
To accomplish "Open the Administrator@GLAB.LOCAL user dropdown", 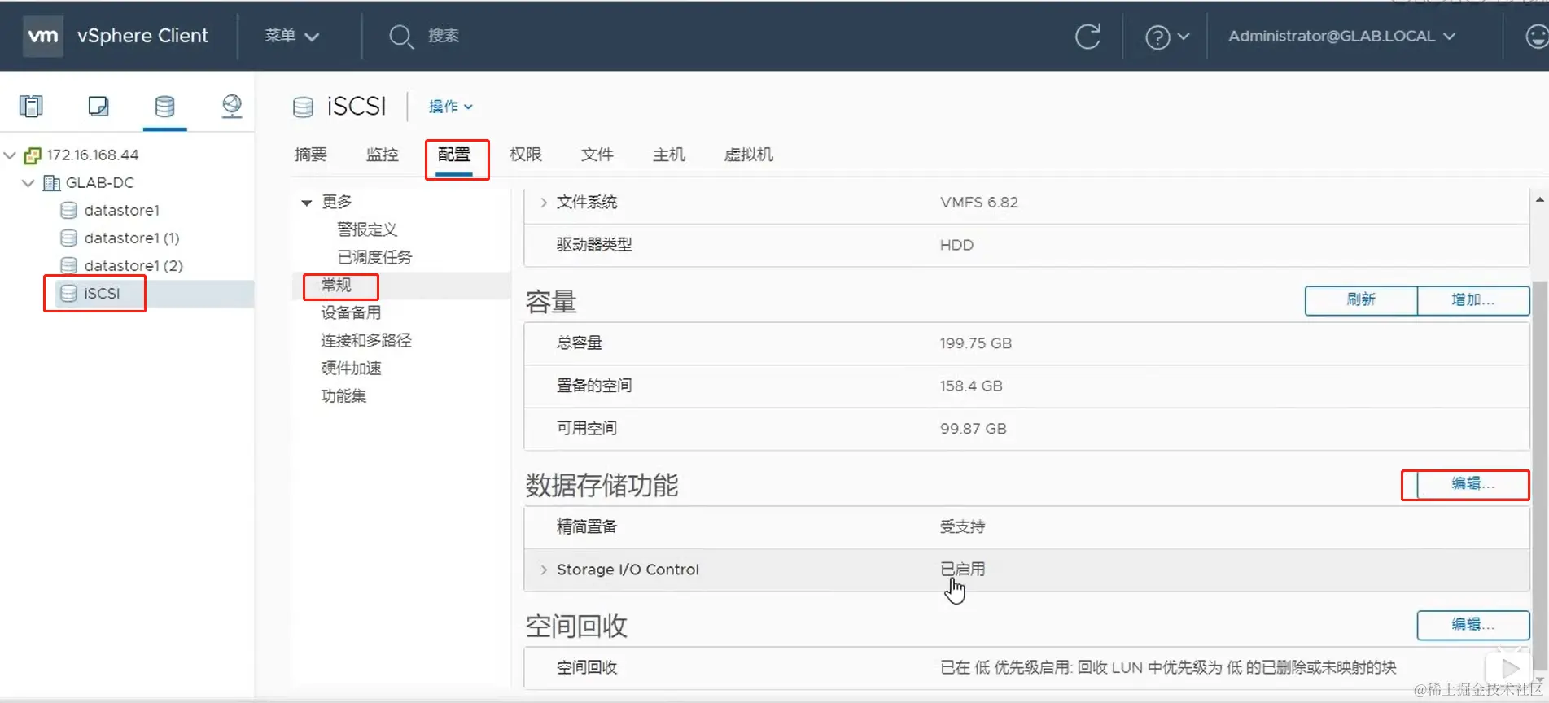I will pos(1341,36).
